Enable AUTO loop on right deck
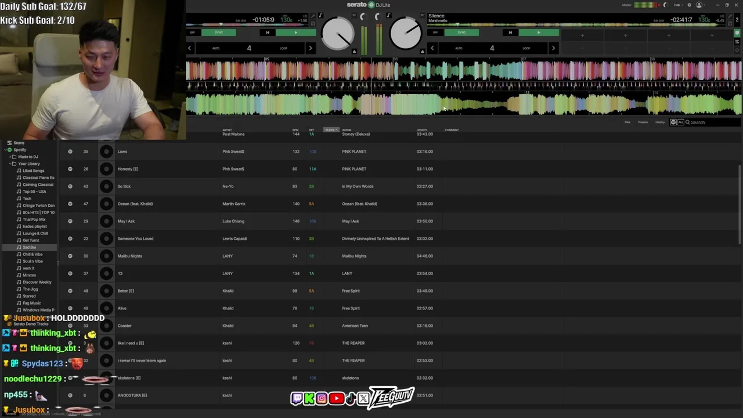 pos(459,48)
